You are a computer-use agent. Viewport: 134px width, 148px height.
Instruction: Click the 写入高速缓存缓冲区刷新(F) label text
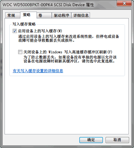tap(88, 52)
